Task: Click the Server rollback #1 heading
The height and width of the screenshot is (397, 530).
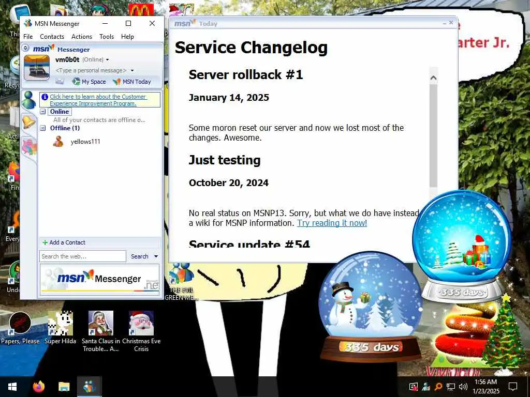Action: (246, 74)
